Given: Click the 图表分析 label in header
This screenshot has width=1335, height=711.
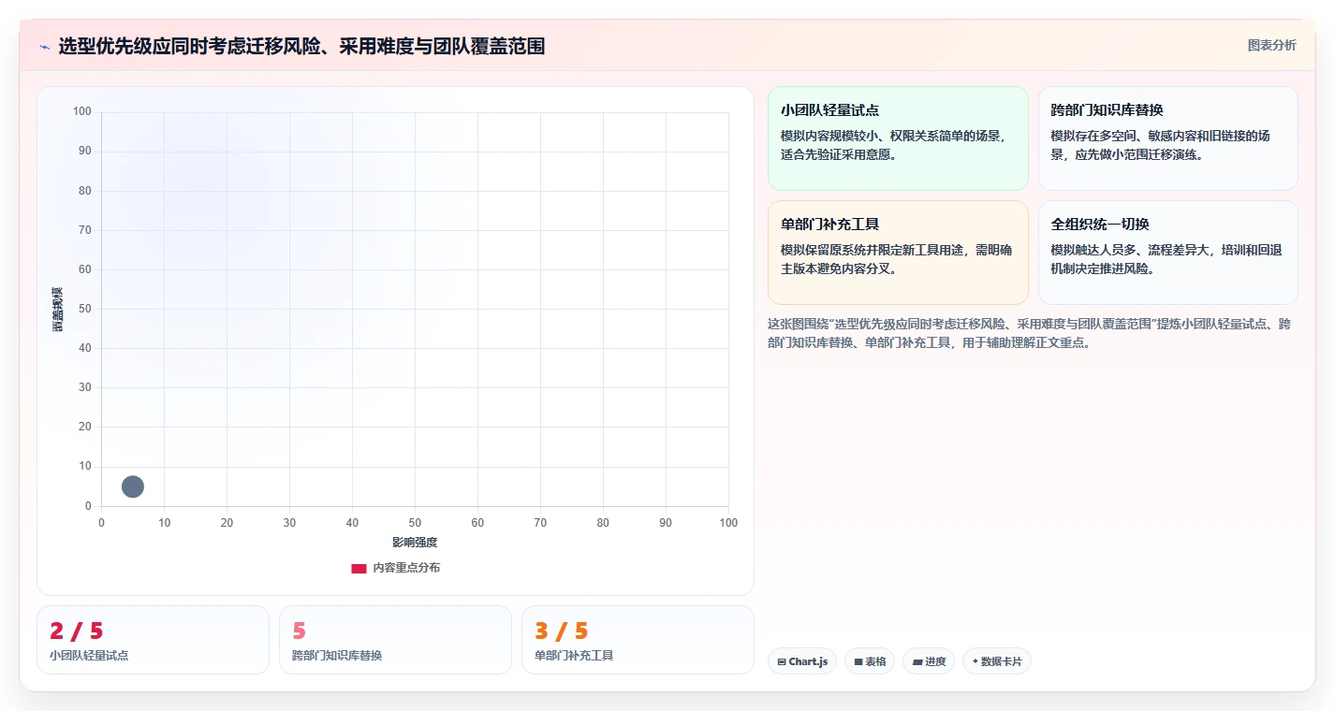Looking at the screenshot, I should (1272, 45).
